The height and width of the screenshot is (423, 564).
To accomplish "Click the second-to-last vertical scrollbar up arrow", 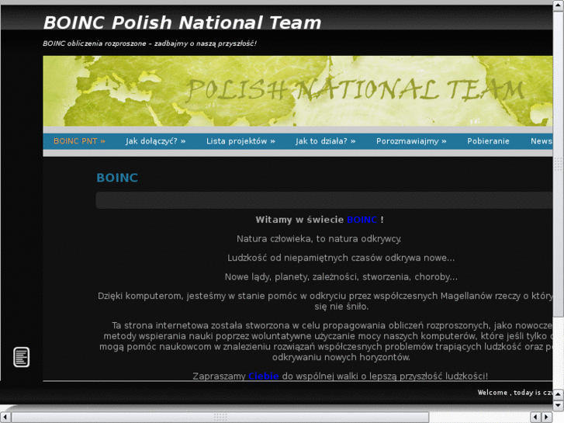I will [559, 395].
